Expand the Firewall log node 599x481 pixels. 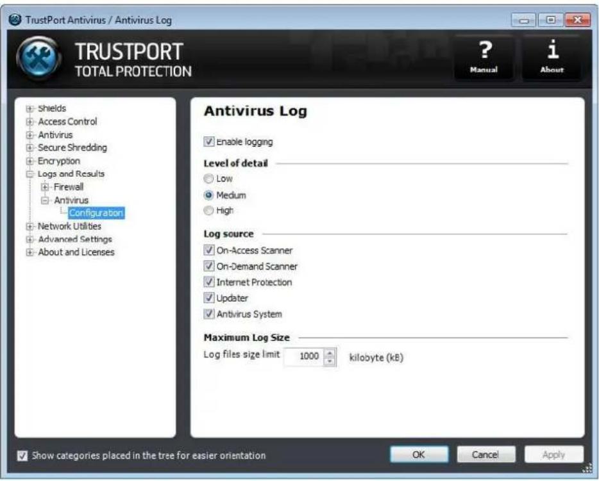[x=45, y=187]
